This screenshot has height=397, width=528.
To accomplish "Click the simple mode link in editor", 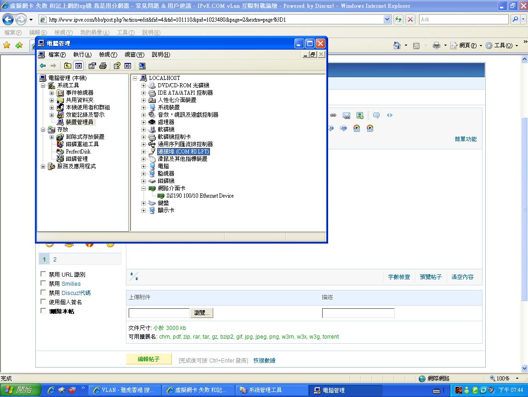I will point(466,139).
